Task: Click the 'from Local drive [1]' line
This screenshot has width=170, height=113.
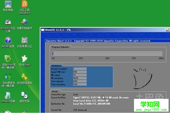Action: 91,101
